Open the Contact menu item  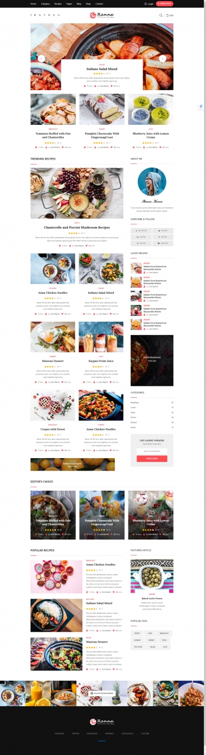click(99, 3)
